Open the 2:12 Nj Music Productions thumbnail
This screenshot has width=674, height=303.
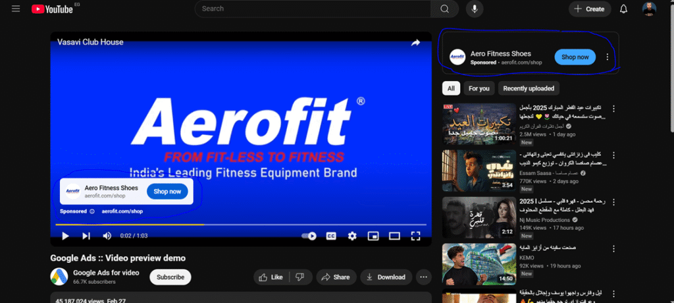coord(479,217)
